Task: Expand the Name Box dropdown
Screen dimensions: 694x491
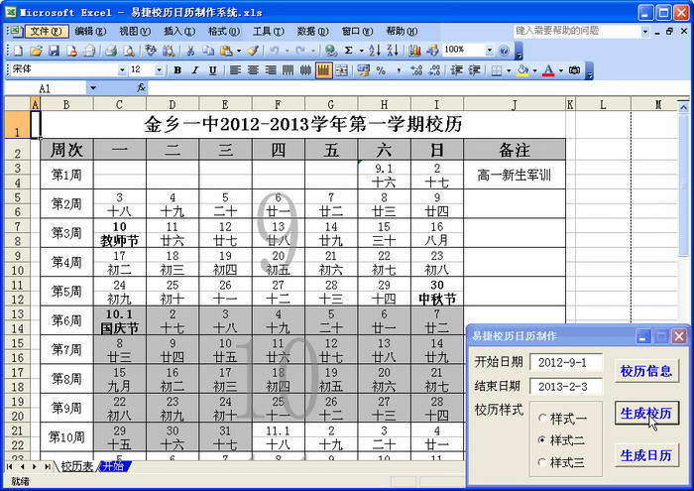Action: [x=93, y=88]
